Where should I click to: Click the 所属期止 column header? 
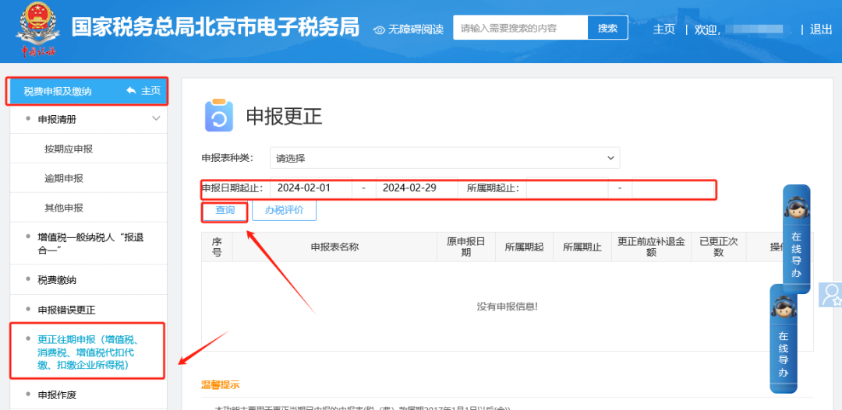(x=582, y=247)
